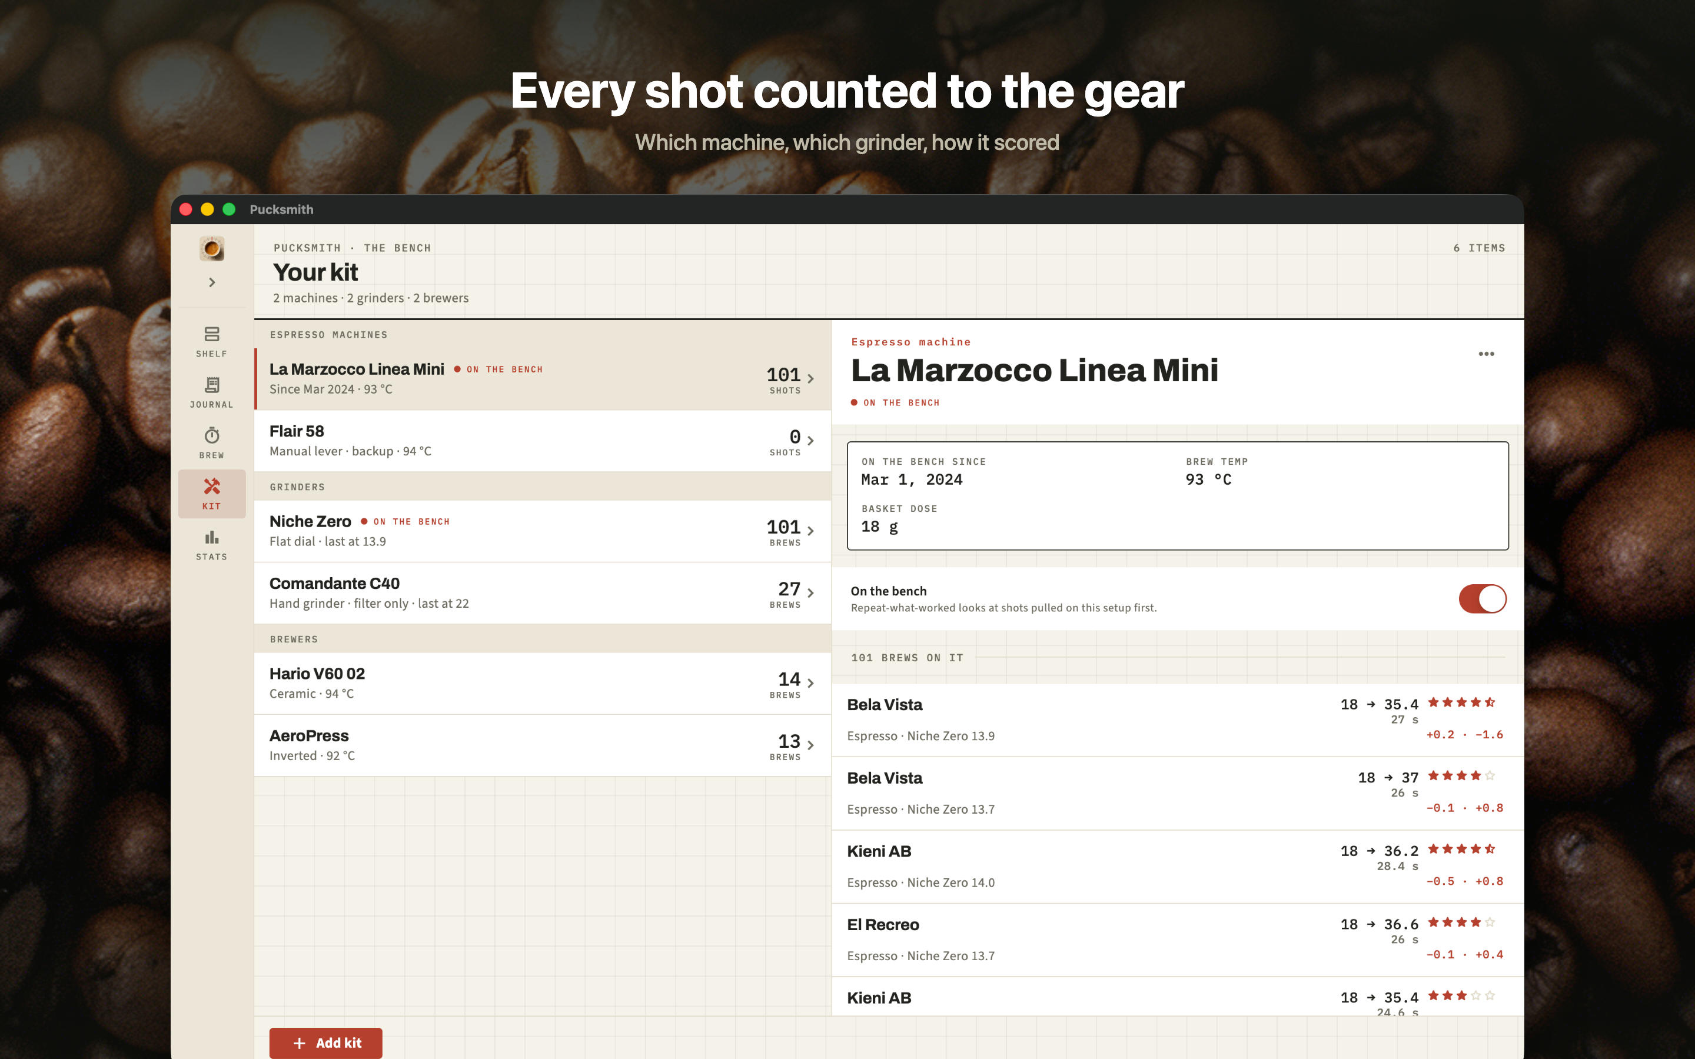Open Hario V60 02 row chevron
This screenshot has height=1059, width=1695.
[810, 683]
